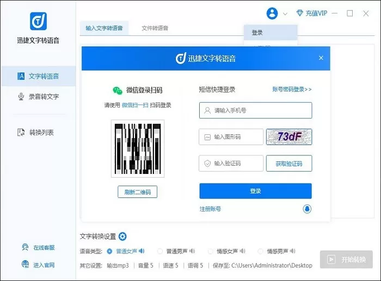Select 文字转语音 in the sidebar
The height and width of the screenshot is (281, 381).
(39, 76)
